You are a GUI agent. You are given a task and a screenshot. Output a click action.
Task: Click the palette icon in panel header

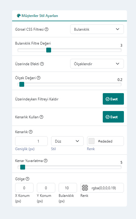[19, 16]
